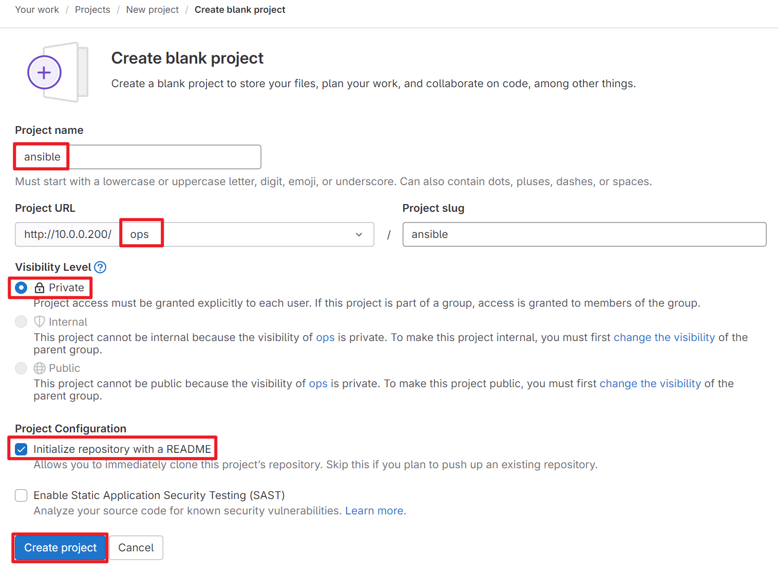Enable Static Application Security Testing checkbox
Image resolution: width=778 pixels, height=578 pixels.
click(x=21, y=495)
